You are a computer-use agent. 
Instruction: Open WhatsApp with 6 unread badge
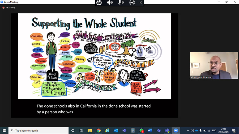coord(141,131)
